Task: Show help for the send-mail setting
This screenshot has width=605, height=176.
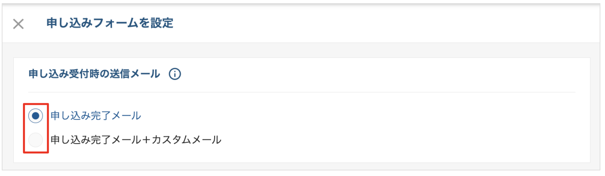Action: (x=175, y=74)
